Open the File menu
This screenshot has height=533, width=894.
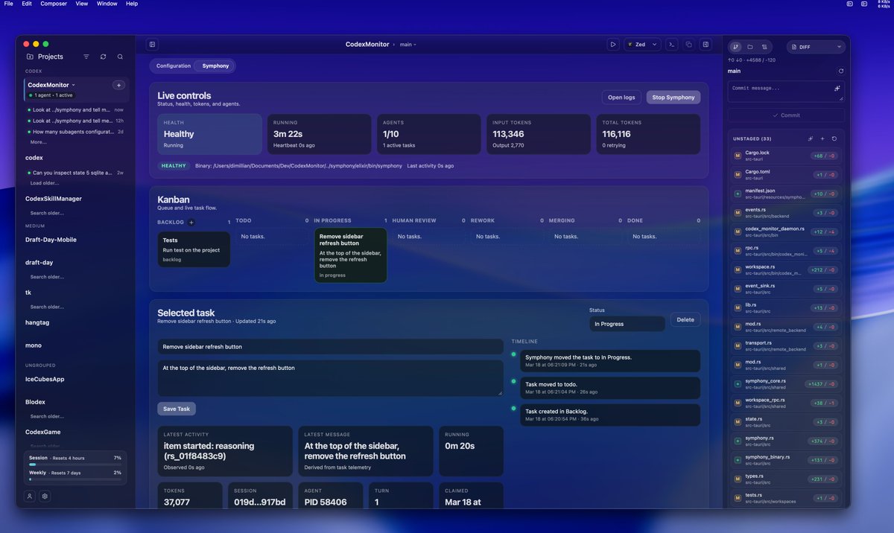point(8,4)
